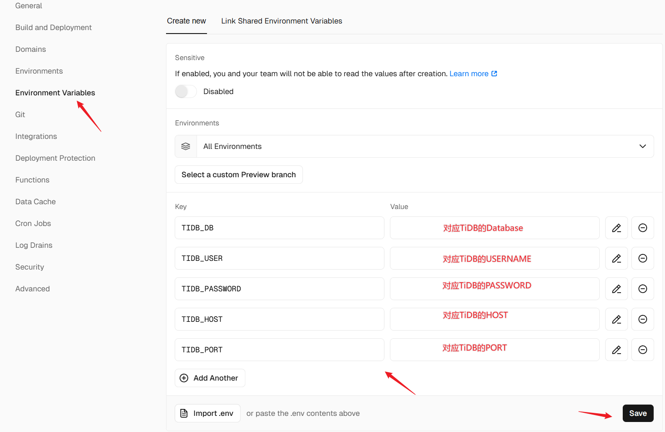
Task: Remove the TIDB_HOST variable row
Action: point(642,319)
